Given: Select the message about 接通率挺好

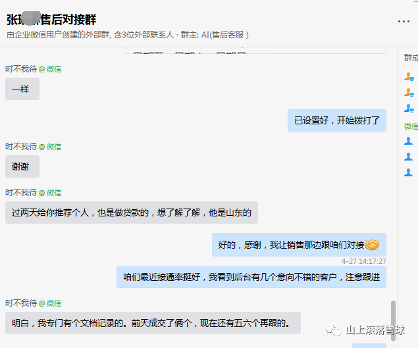Looking at the screenshot, I should (251, 277).
